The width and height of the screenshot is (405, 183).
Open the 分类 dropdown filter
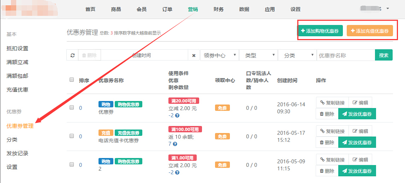[x=297, y=55]
